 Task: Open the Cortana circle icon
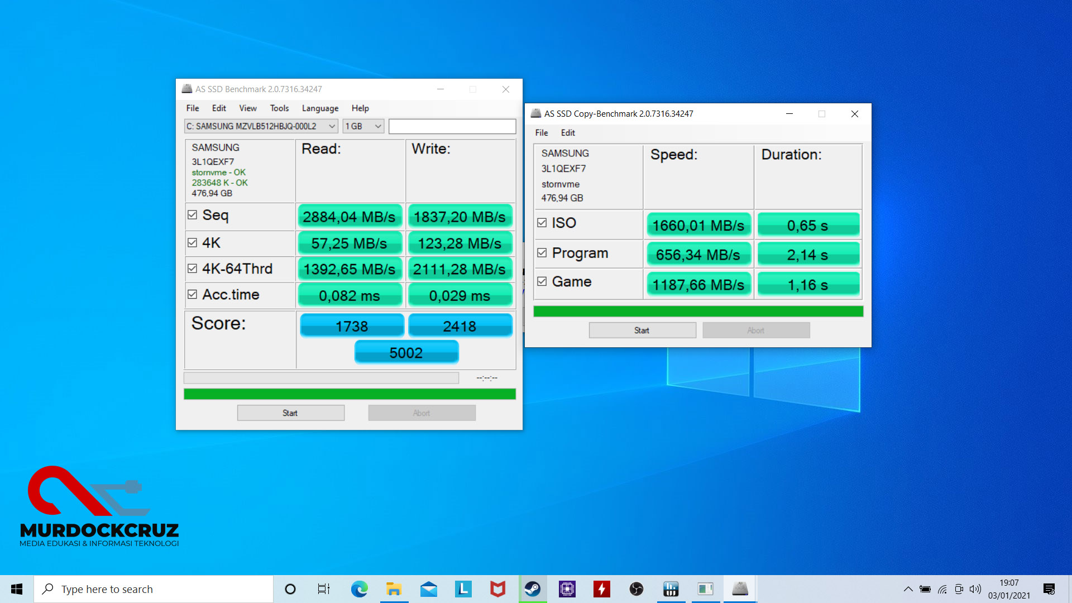[290, 589]
